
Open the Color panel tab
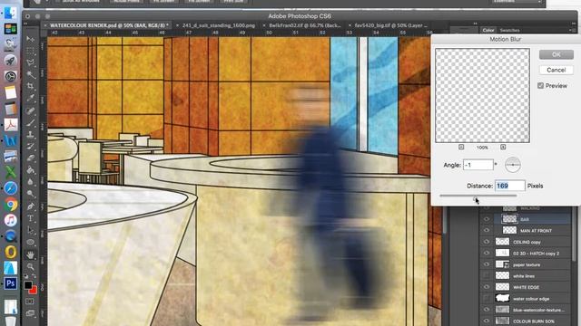click(488, 30)
